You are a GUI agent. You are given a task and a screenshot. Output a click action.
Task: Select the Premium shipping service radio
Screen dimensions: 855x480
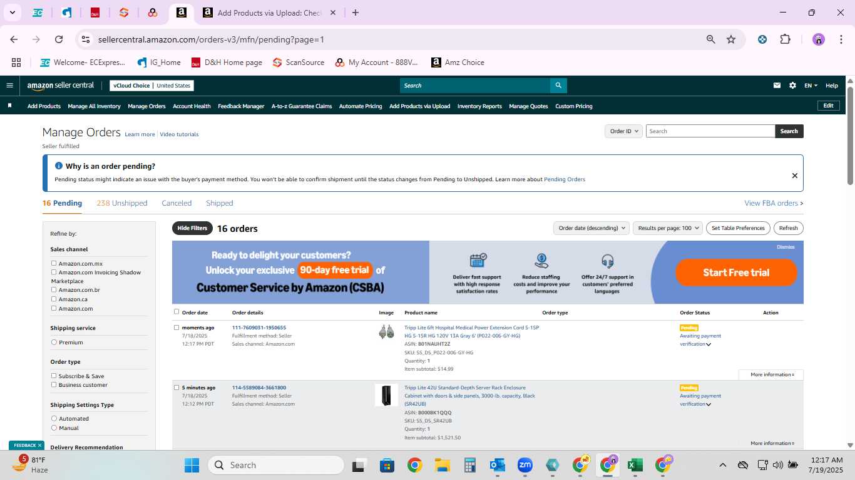pos(54,342)
